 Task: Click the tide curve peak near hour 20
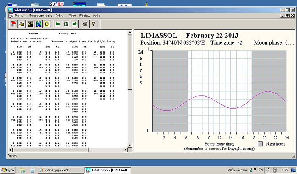(x=268, y=91)
